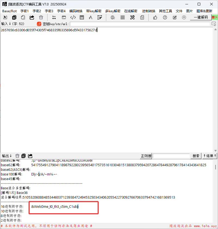Open help via the question mark icon
Screen dimensions: 218x229
pos(165,17)
